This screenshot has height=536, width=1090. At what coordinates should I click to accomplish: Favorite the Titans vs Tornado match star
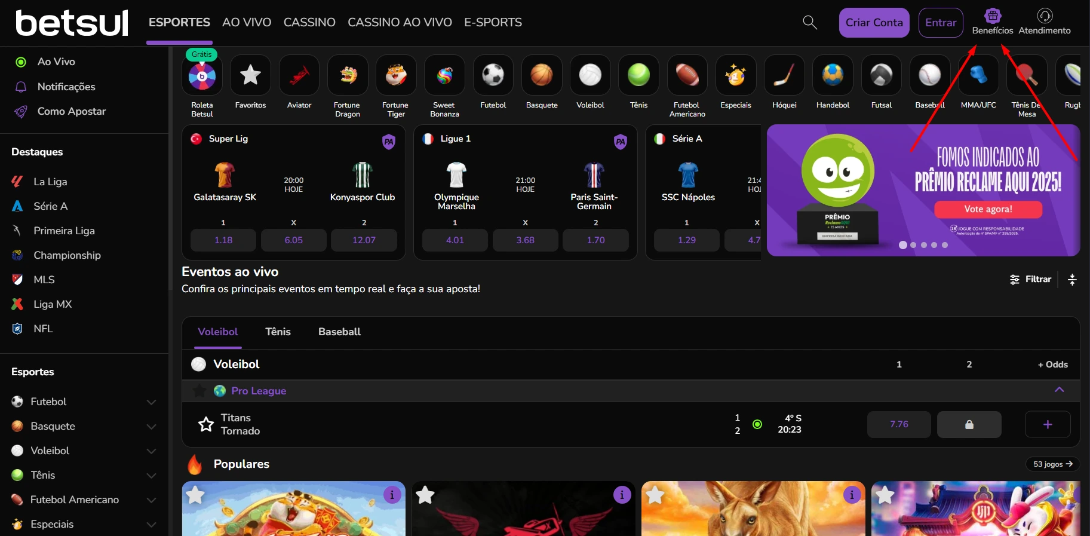[x=206, y=424]
